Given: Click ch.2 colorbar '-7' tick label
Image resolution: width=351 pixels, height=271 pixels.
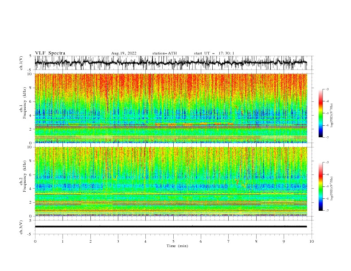Looking at the screenshot, I should pyautogui.click(x=327, y=211).
